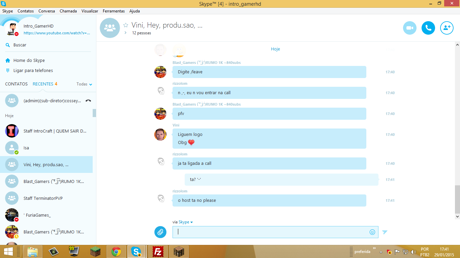Start a voice call with the group
460x258 pixels.
click(428, 28)
